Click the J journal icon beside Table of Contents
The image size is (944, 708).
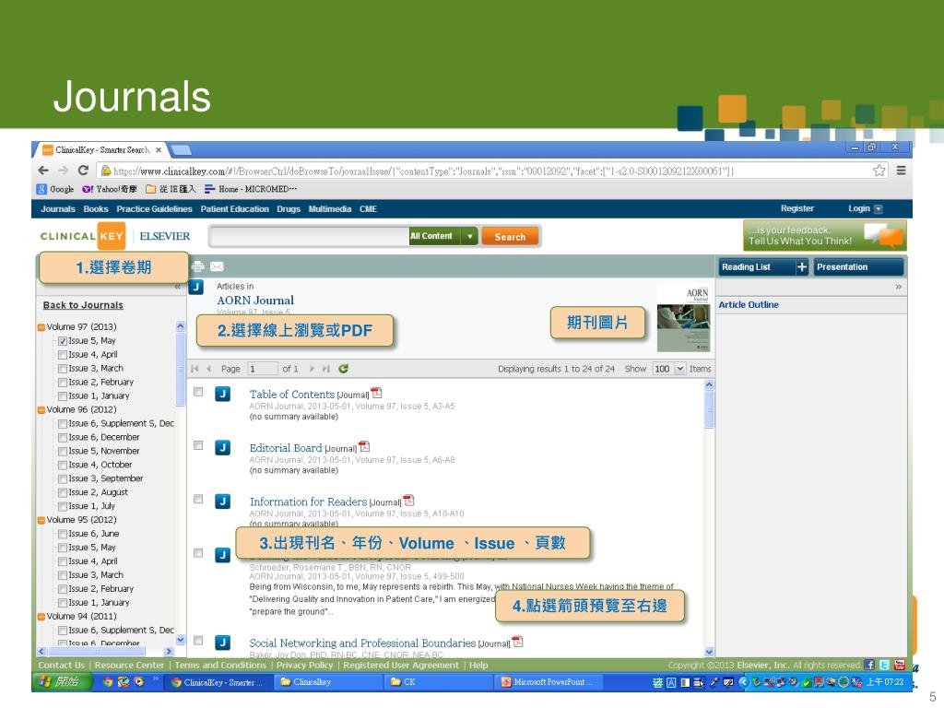[223, 395]
